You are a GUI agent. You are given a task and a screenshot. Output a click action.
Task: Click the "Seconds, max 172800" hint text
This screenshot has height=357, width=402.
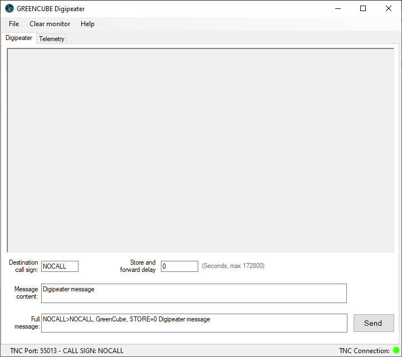[x=233, y=266]
